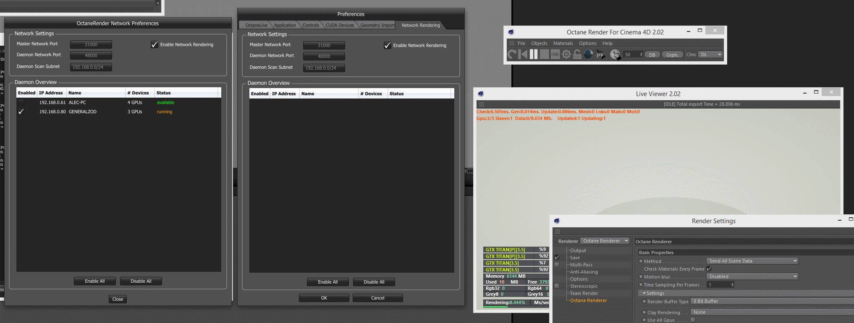This screenshot has width=854, height=323.
Task: Click the Live Viewer window Cinema 4D icon
Action: (481, 94)
